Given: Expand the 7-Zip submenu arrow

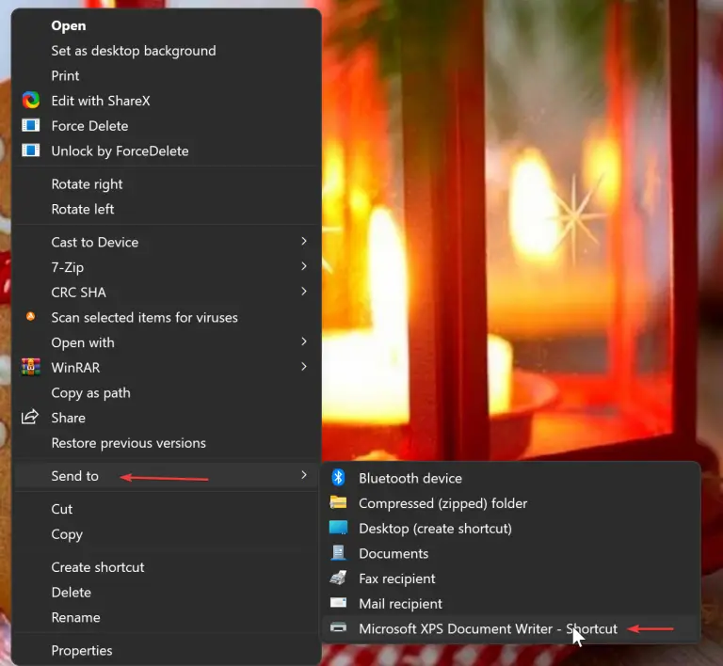Looking at the screenshot, I should point(304,266).
